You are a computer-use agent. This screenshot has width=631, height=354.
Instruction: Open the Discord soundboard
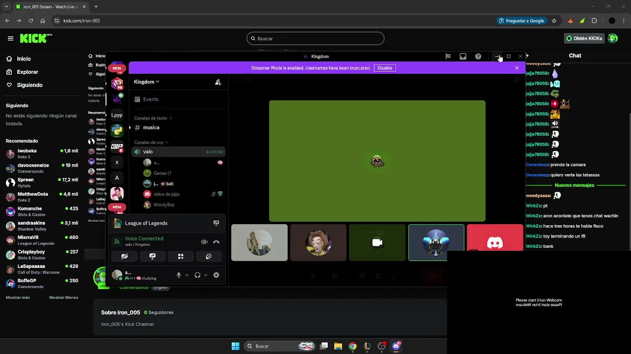click(209, 256)
